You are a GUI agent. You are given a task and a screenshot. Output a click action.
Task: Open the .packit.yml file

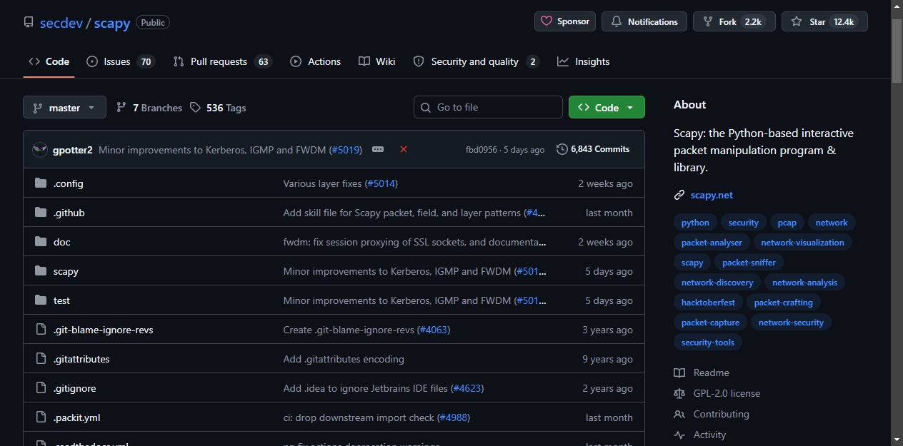pyautogui.click(x=77, y=417)
